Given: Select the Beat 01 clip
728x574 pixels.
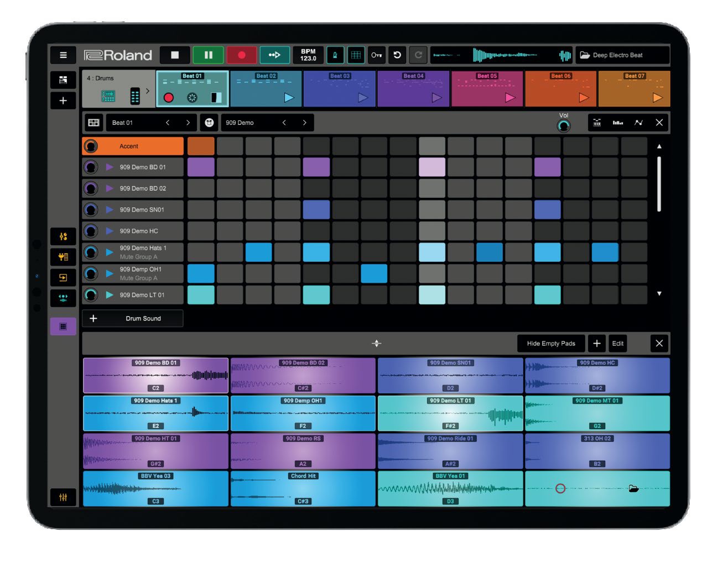Looking at the screenshot, I should (x=192, y=89).
